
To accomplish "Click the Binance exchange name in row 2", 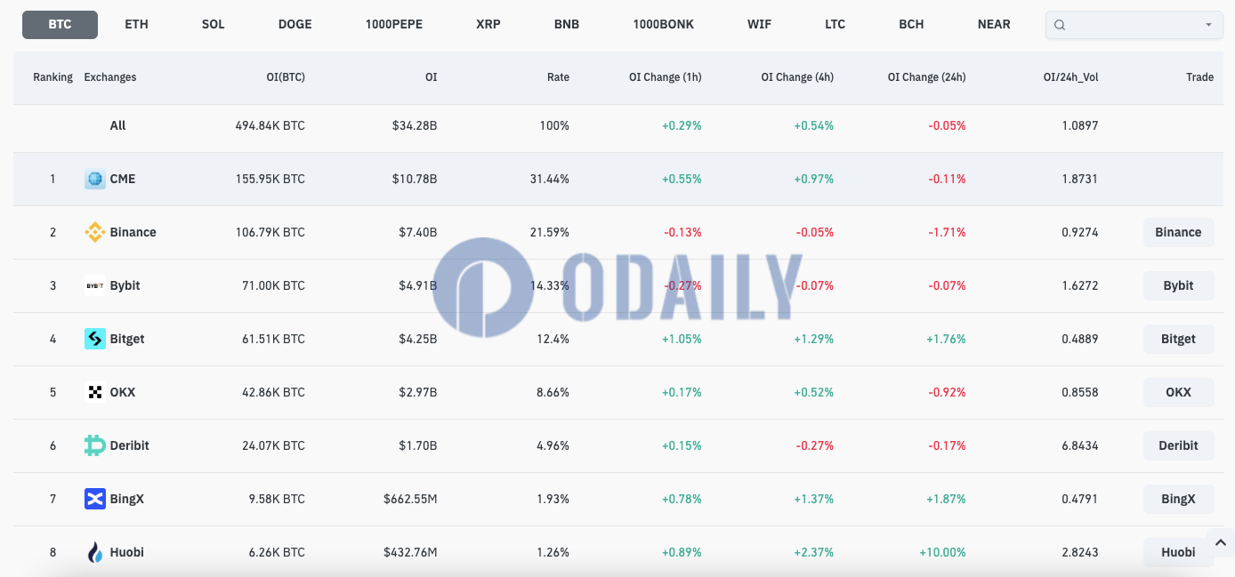I will point(133,232).
